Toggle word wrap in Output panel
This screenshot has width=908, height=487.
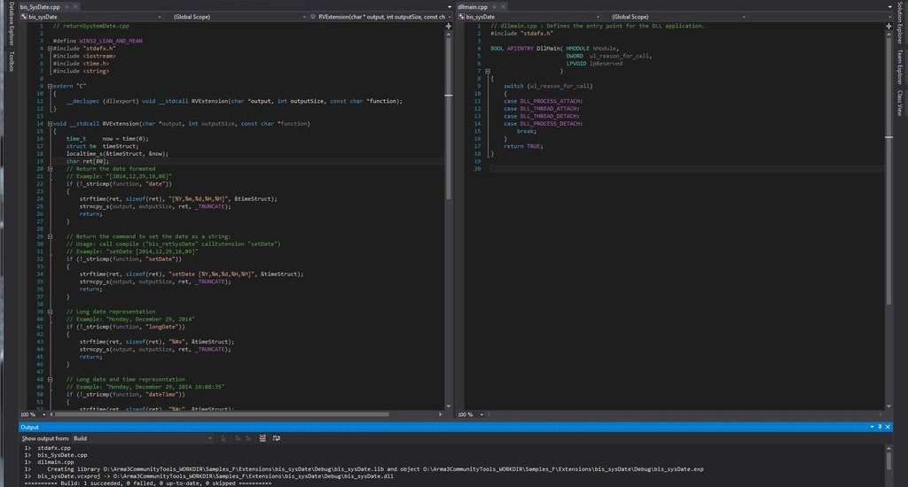pyautogui.click(x=278, y=438)
